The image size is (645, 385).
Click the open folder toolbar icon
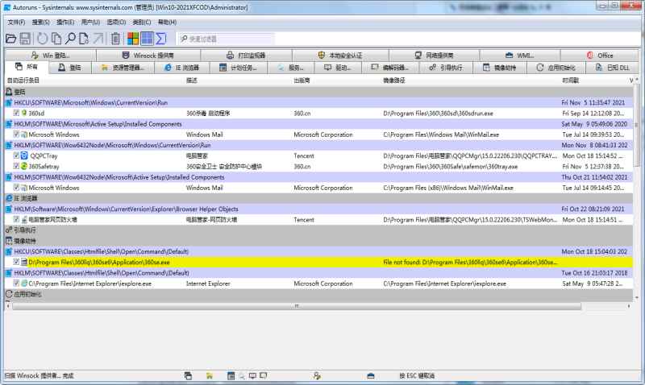coord(11,39)
